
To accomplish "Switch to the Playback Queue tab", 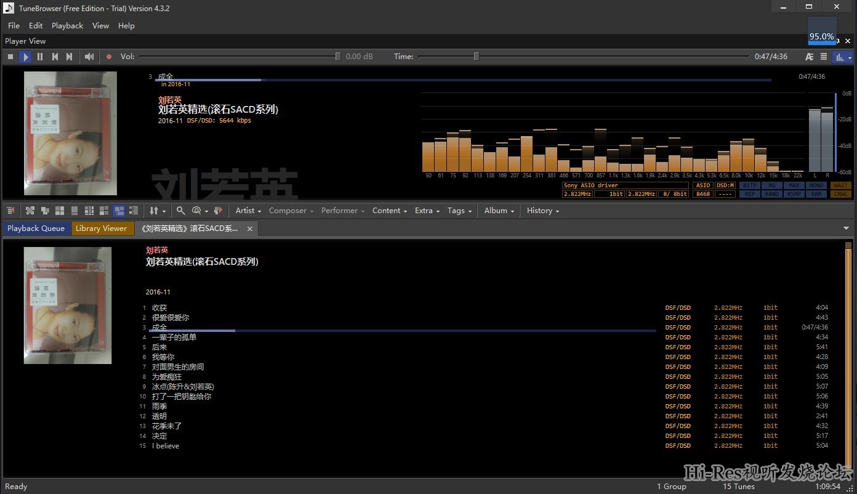I will [36, 229].
